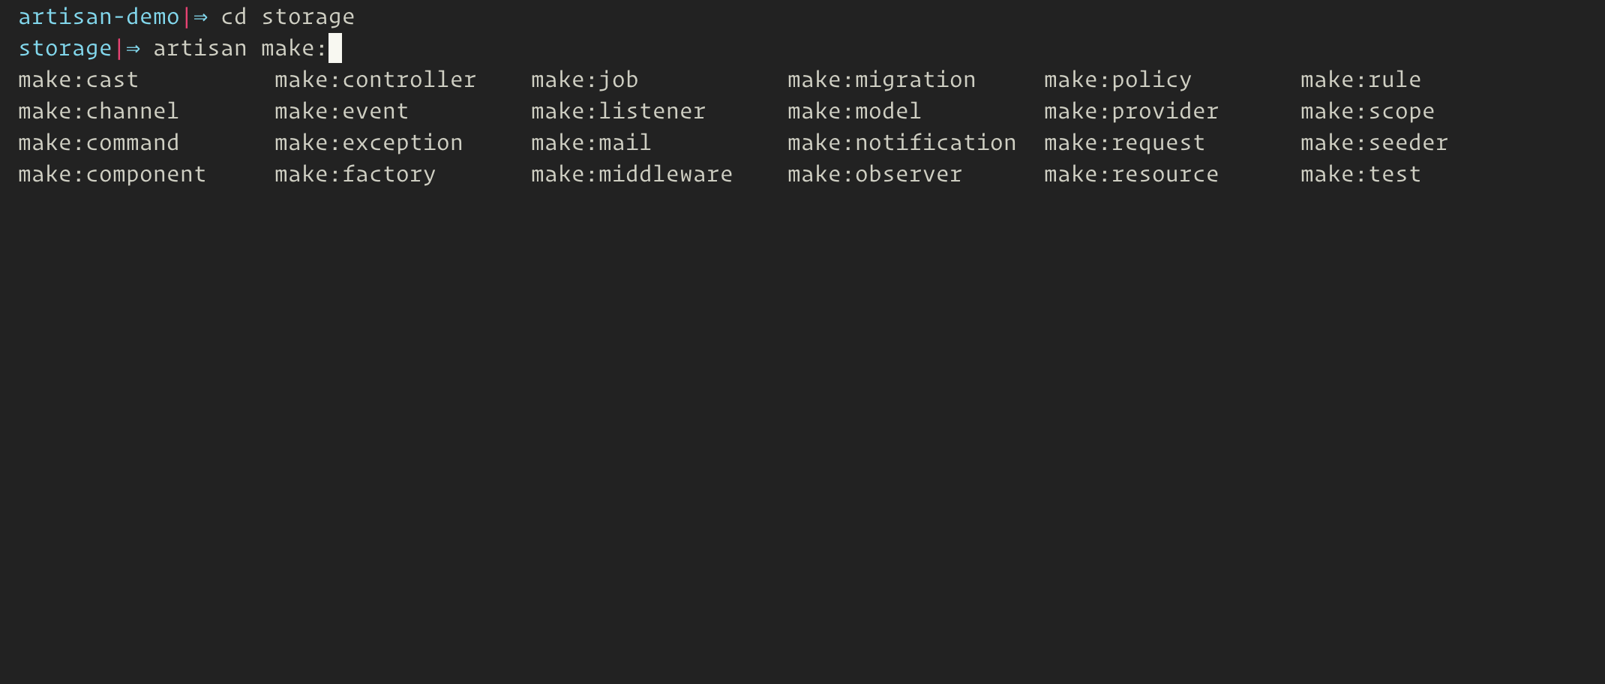Select make:notification completion
This screenshot has height=684, width=1605.
pyautogui.click(x=902, y=142)
